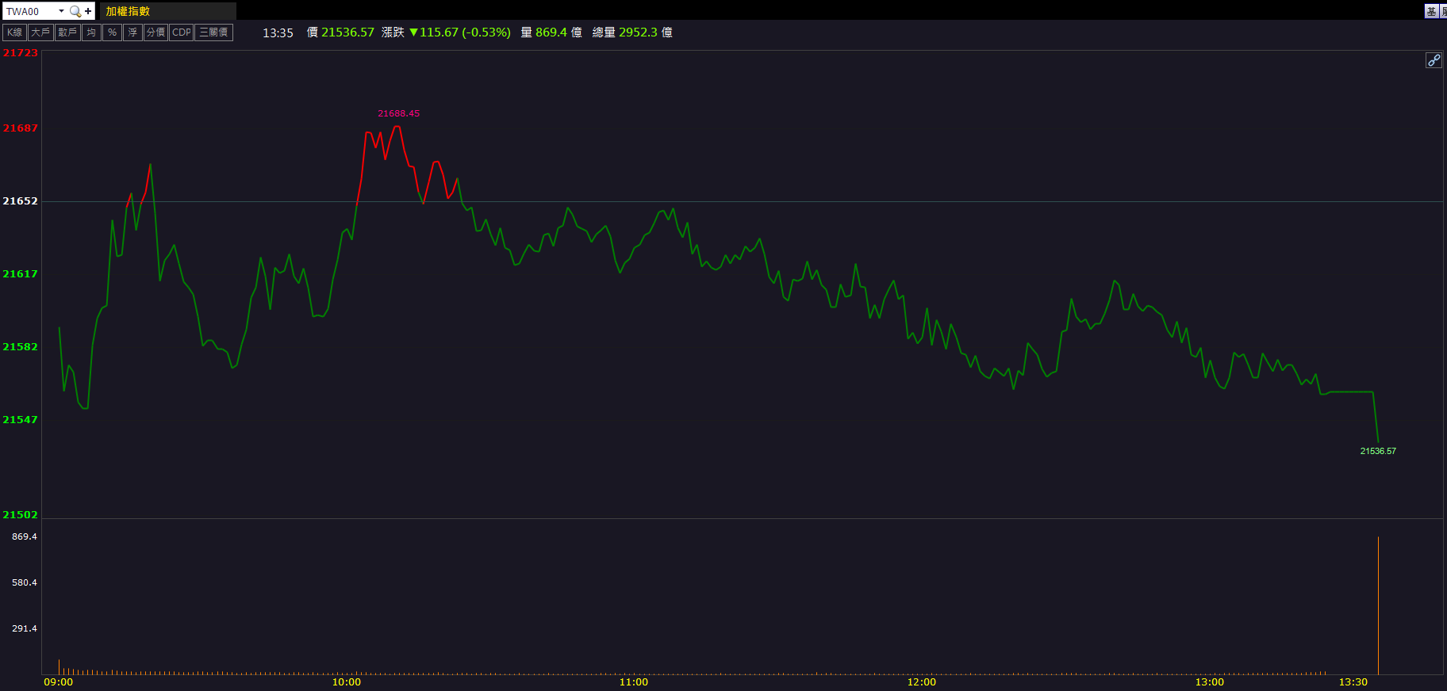The height and width of the screenshot is (691, 1447).
Task: Click the 869.4 volume axis label
Action: [x=25, y=537]
